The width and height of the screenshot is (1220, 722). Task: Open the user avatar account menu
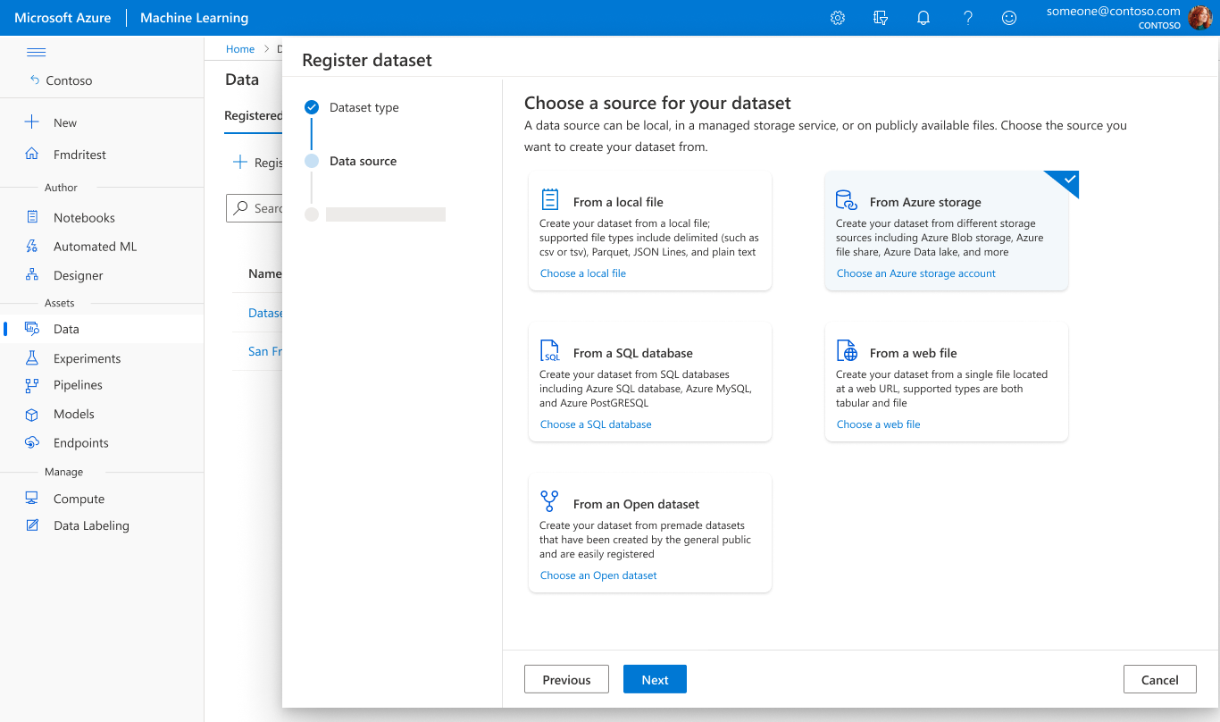[x=1200, y=17]
